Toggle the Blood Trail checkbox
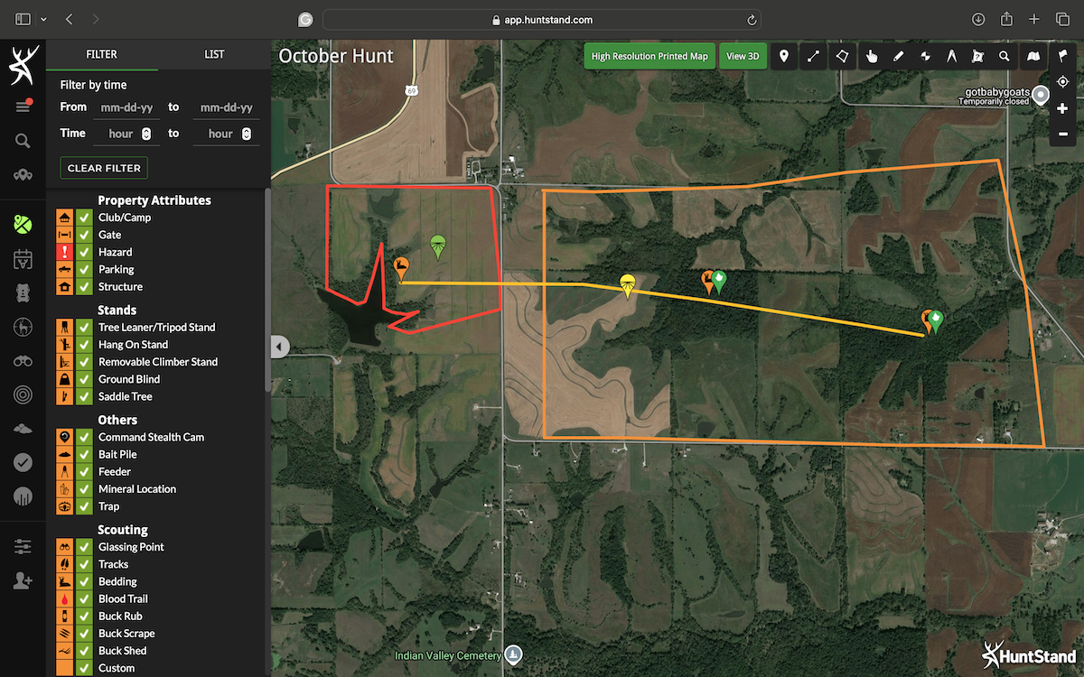Viewport: 1084px width, 677px height. click(85, 598)
